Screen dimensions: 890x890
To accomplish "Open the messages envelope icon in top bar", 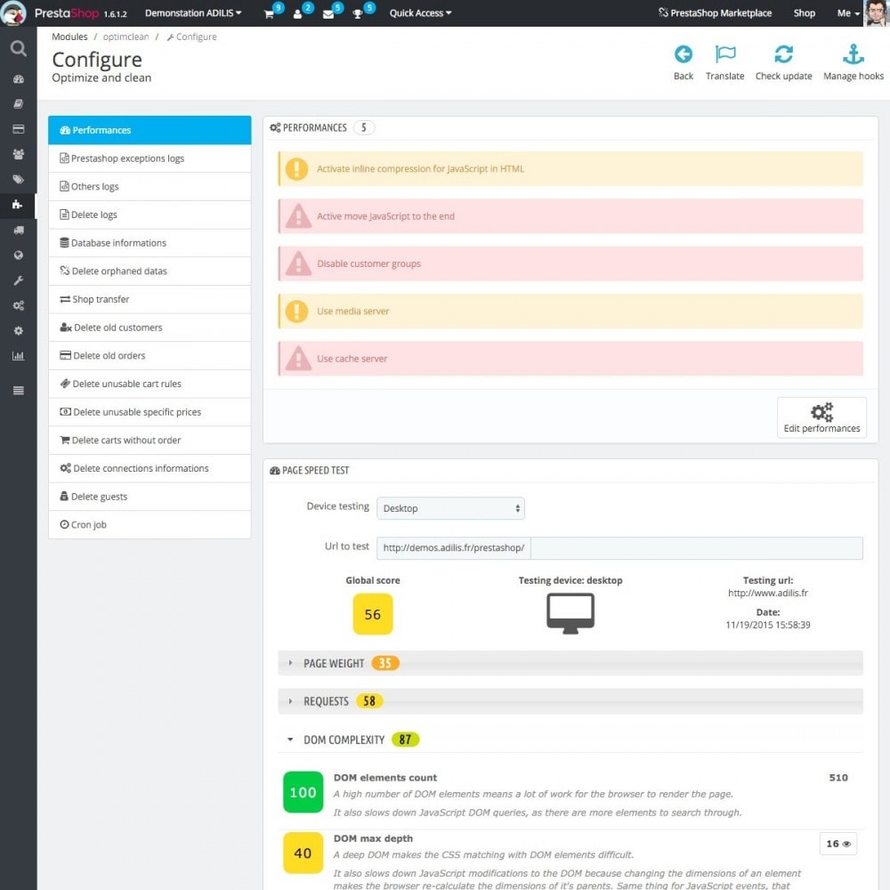I will pos(328,13).
